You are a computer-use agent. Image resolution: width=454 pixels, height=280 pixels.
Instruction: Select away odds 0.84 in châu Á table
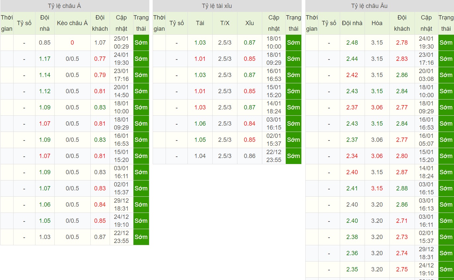pos(100,205)
